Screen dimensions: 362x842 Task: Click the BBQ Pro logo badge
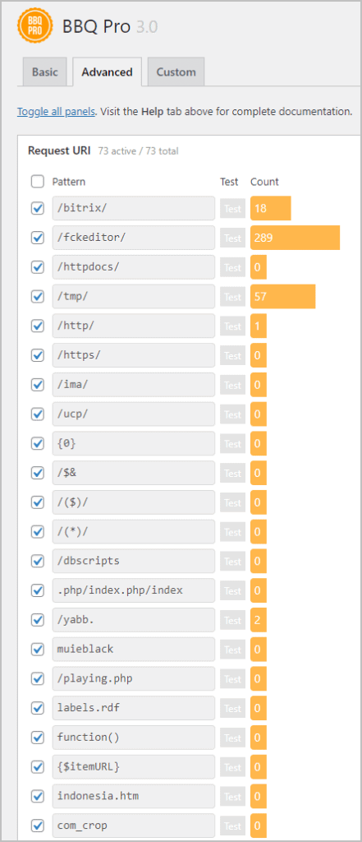[34, 25]
